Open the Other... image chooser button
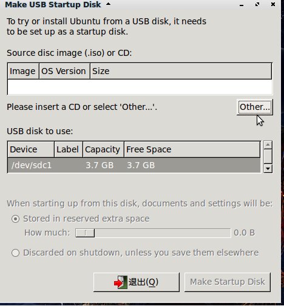Screen dimensions: 284x306 (x=255, y=107)
